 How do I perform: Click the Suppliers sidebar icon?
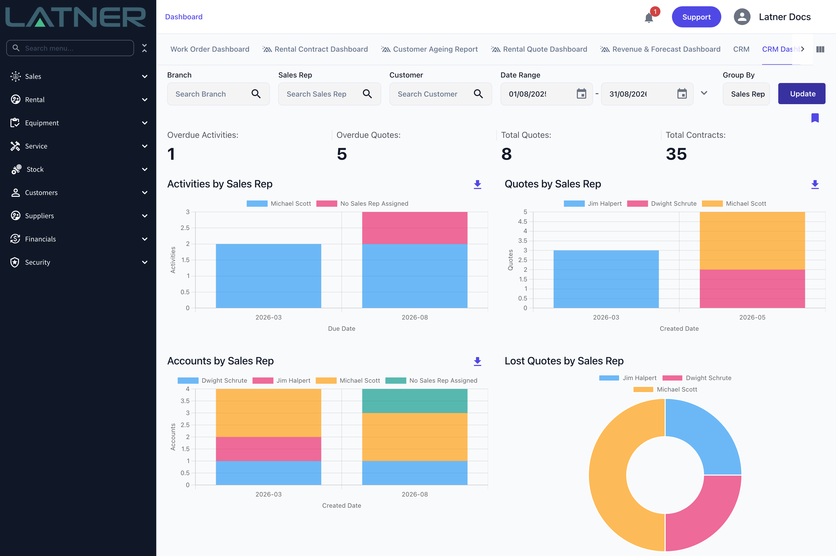pos(15,216)
